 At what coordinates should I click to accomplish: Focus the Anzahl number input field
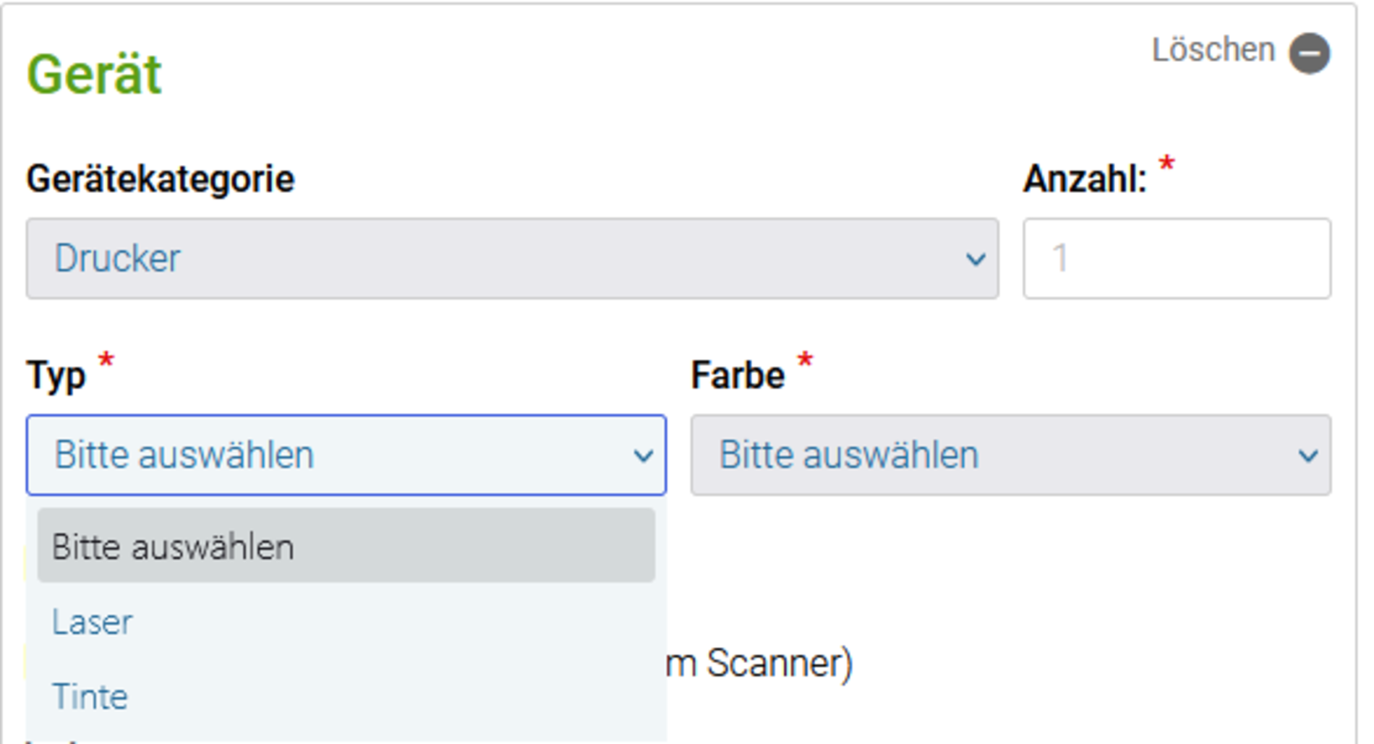1177,258
